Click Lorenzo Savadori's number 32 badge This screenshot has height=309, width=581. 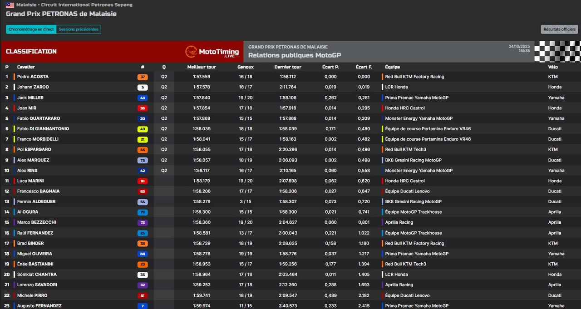(x=143, y=285)
